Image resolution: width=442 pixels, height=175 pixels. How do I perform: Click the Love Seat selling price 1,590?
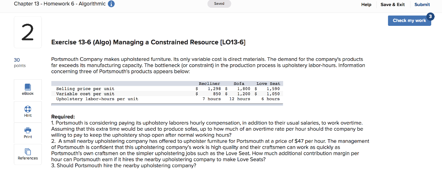click(273, 89)
